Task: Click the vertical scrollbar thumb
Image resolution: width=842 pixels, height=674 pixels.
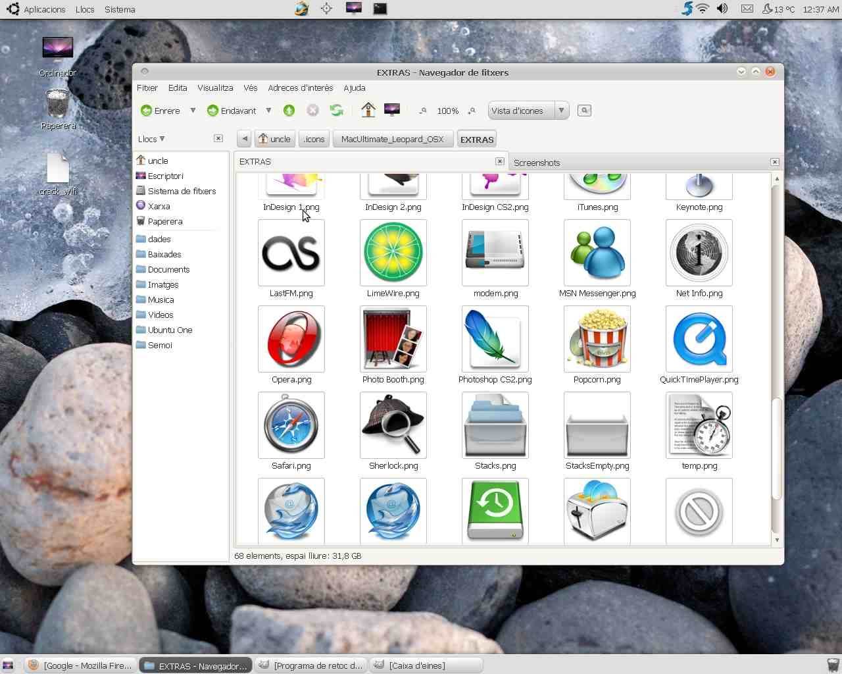Action: click(777, 448)
